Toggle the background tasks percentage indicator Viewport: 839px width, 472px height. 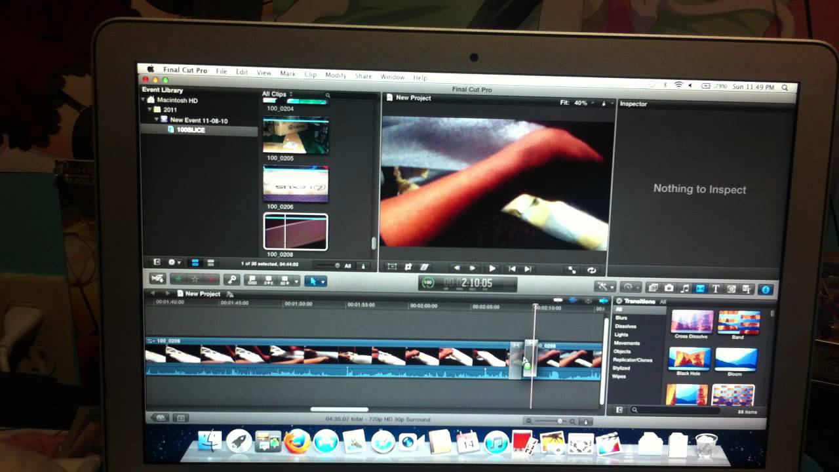tap(427, 283)
